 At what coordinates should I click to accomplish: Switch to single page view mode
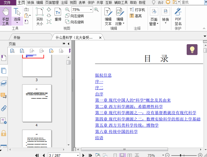(115, 155)
